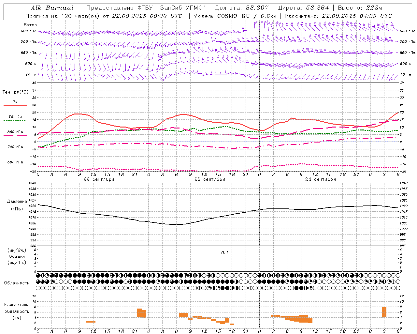Click the 'Ветер' wind panel label
This screenshot has height=334, width=417.
point(30,25)
